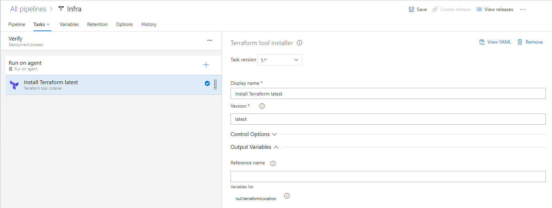Switch to the Retention tab

coord(97,24)
